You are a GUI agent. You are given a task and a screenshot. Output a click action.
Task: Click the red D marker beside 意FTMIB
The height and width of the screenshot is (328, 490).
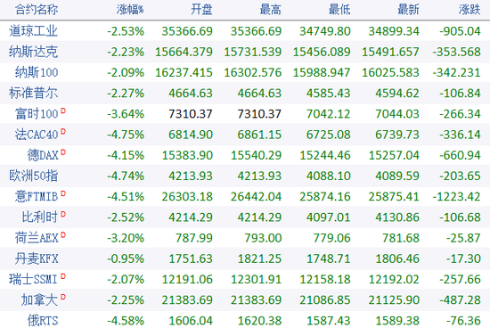(63, 193)
